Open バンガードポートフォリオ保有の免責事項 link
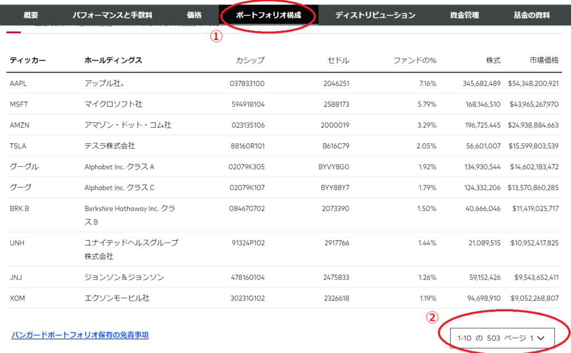This screenshot has height=353, width=571. (80, 335)
